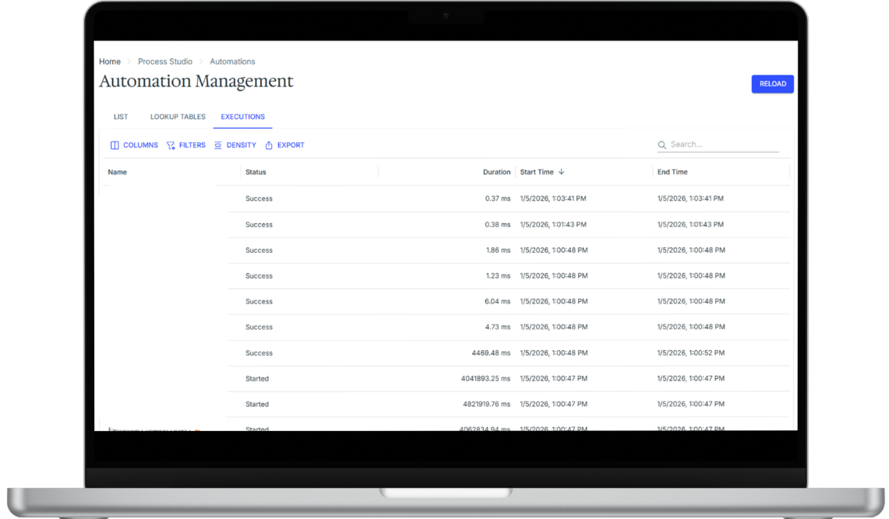Sort by the Duration column header
The height and width of the screenshot is (519, 889).
point(496,172)
